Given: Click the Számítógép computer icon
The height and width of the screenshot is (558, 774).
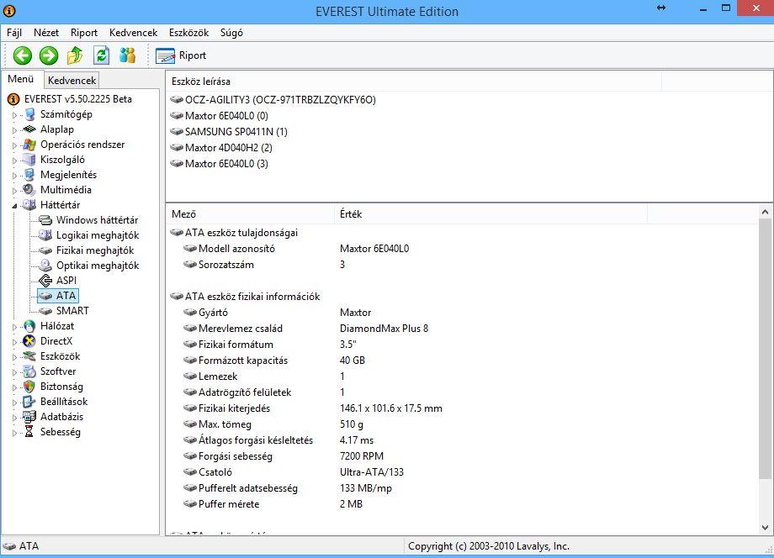Looking at the screenshot, I should tap(29, 114).
